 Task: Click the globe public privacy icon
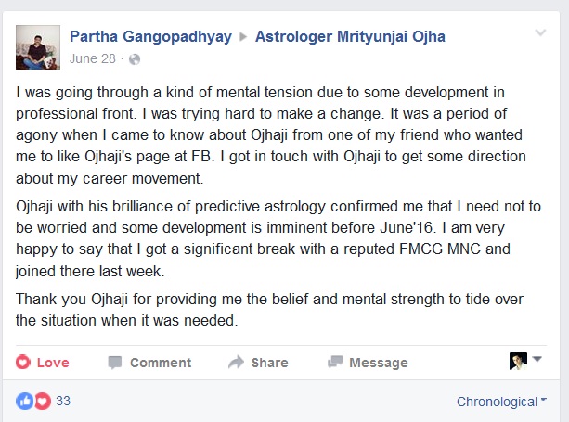[x=135, y=59]
